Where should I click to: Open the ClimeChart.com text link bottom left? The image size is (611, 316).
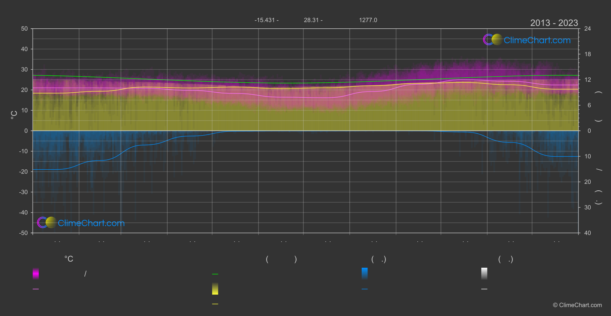click(91, 223)
